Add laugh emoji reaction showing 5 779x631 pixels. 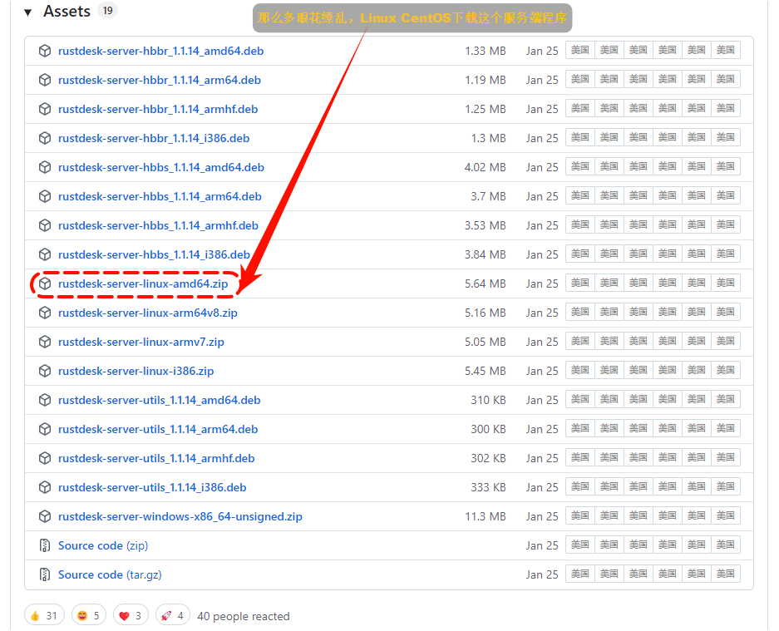click(88, 615)
